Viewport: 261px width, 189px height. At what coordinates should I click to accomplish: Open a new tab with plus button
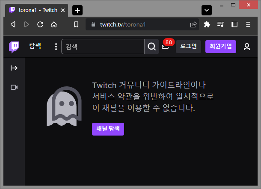(x=77, y=10)
